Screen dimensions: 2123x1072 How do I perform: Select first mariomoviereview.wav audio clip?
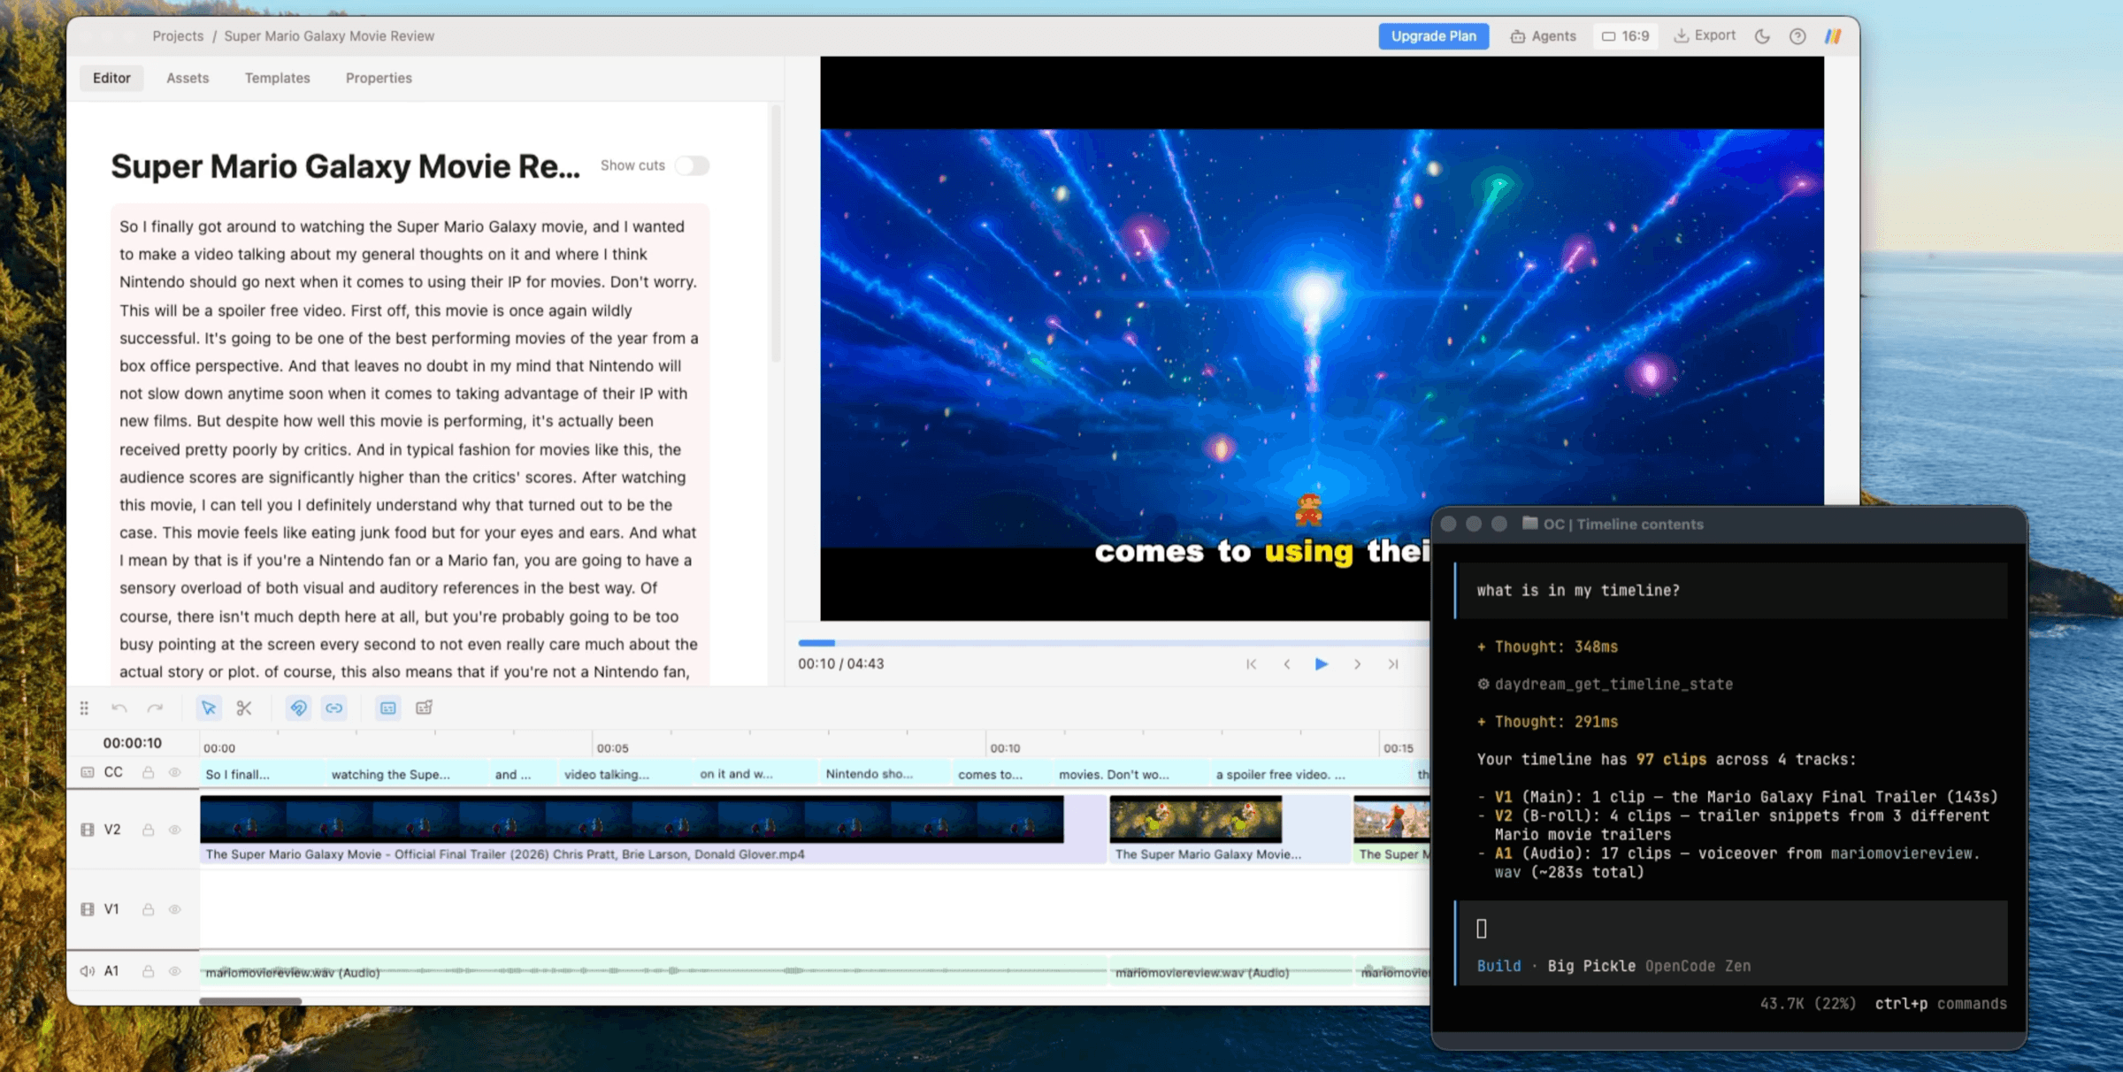[x=653, y=971]
